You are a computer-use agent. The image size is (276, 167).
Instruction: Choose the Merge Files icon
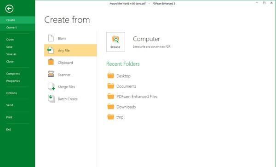[52, 86]
